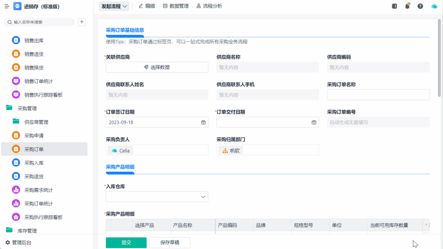Open the notification bell
The width and height of the screenshot is (443, 249).
(407, 6)
